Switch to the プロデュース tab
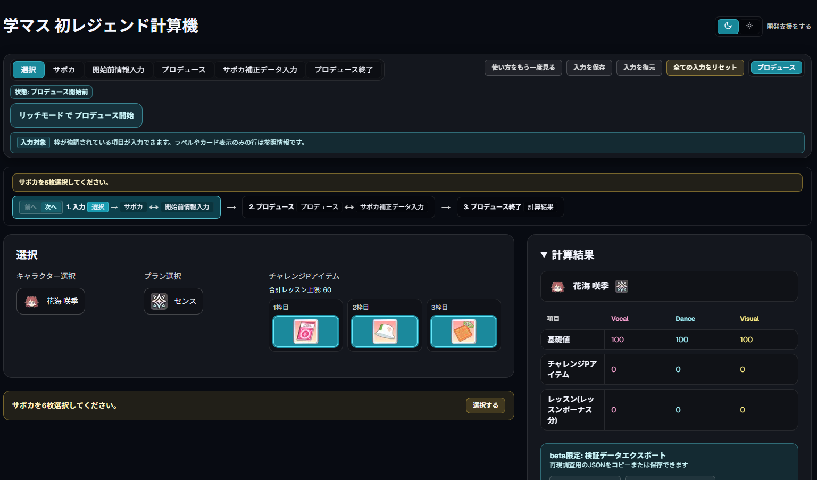The width and height of the screenshot is (817, 480). pyautogui.click(x=183, y=70)
